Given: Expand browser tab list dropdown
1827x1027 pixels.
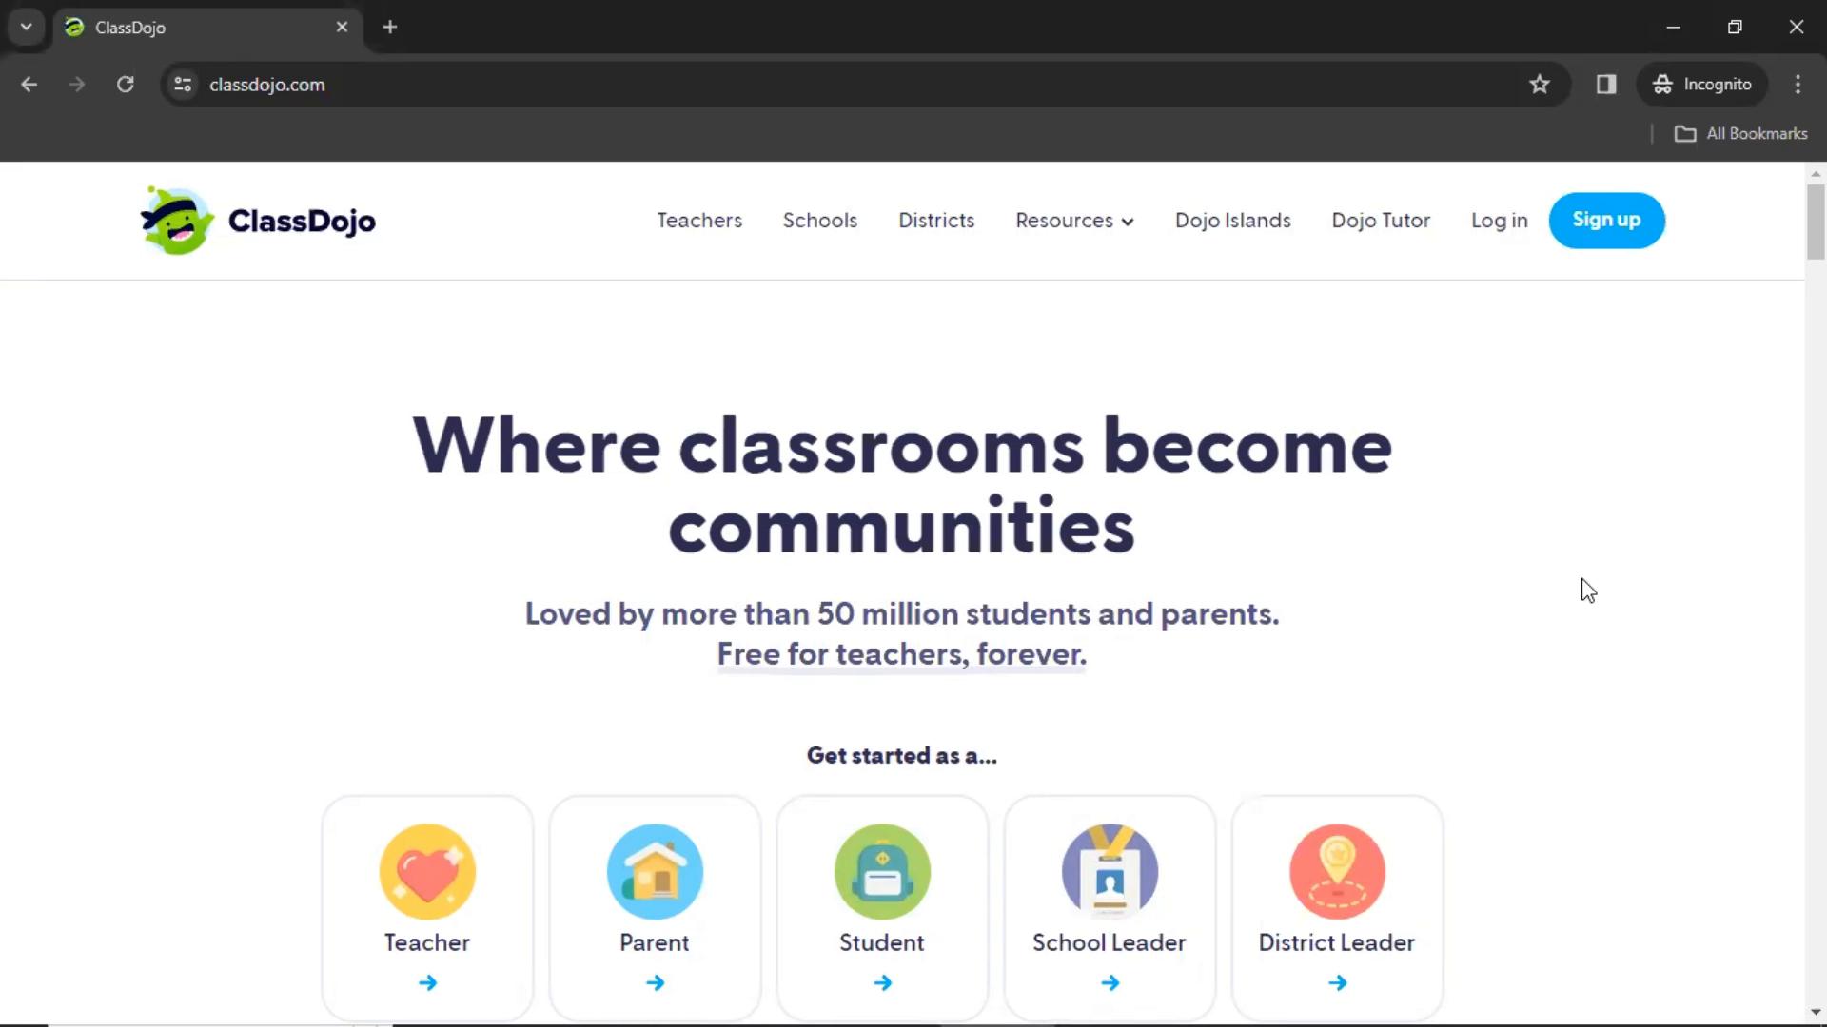Looking at the screenshot, I should tap(27, 28).
